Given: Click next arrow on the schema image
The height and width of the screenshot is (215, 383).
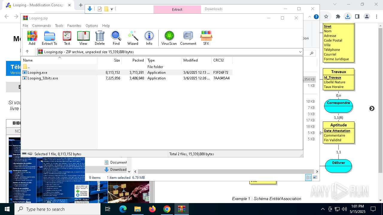Looking at the screenshot, I should click(372, 108).
